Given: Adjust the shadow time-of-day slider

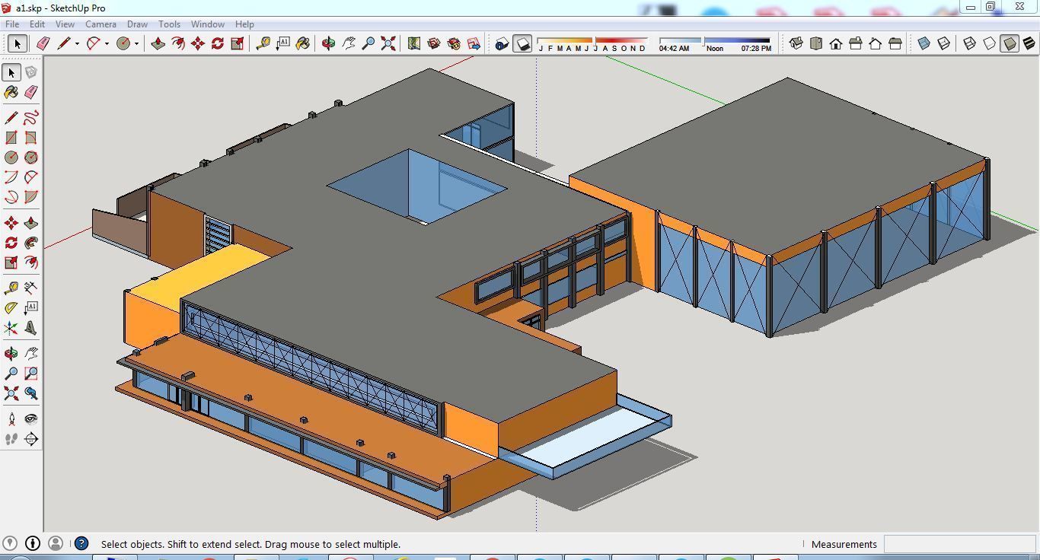Looking at the screenshot, I should (715, 40).
